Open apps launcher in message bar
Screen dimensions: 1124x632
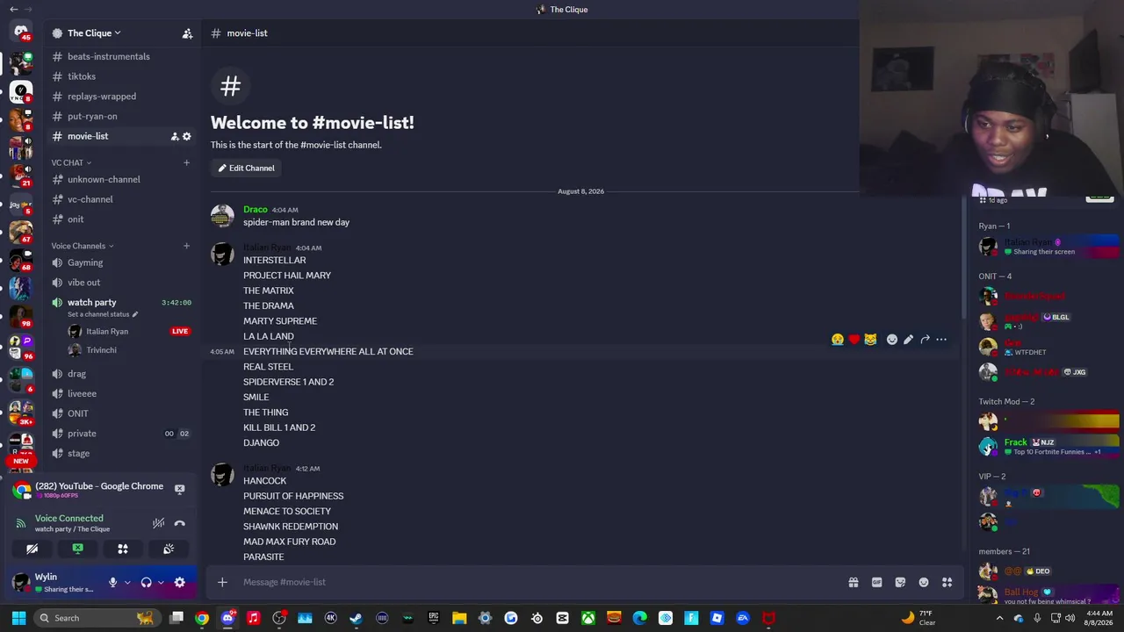click(947, 582)
